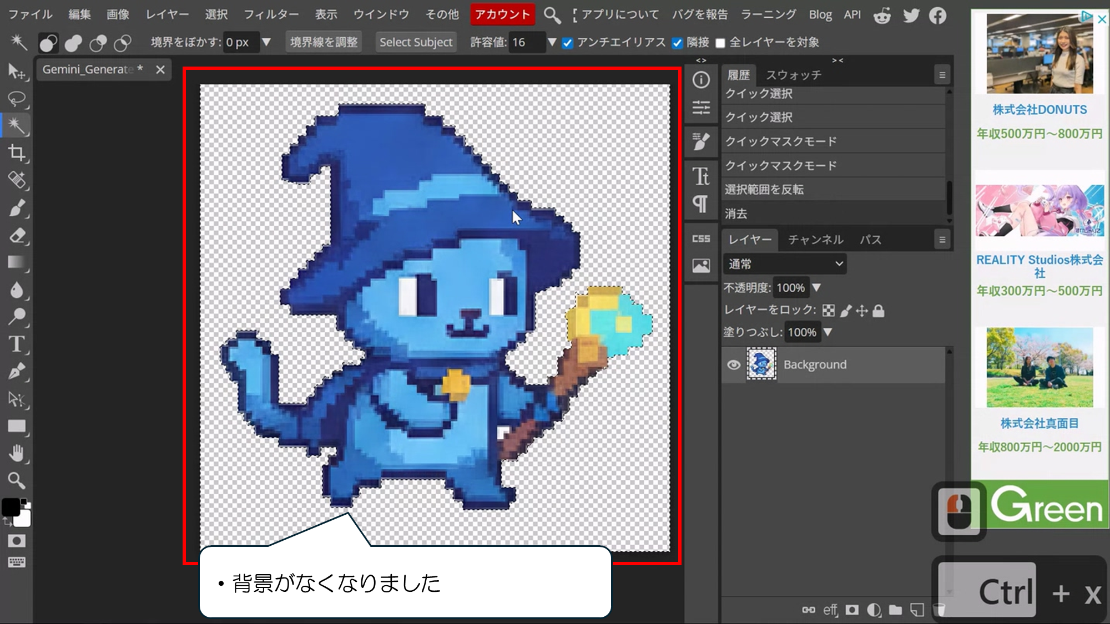1110x624 pixels.
Task: Hide the Background layer
Action: point(733,365)
